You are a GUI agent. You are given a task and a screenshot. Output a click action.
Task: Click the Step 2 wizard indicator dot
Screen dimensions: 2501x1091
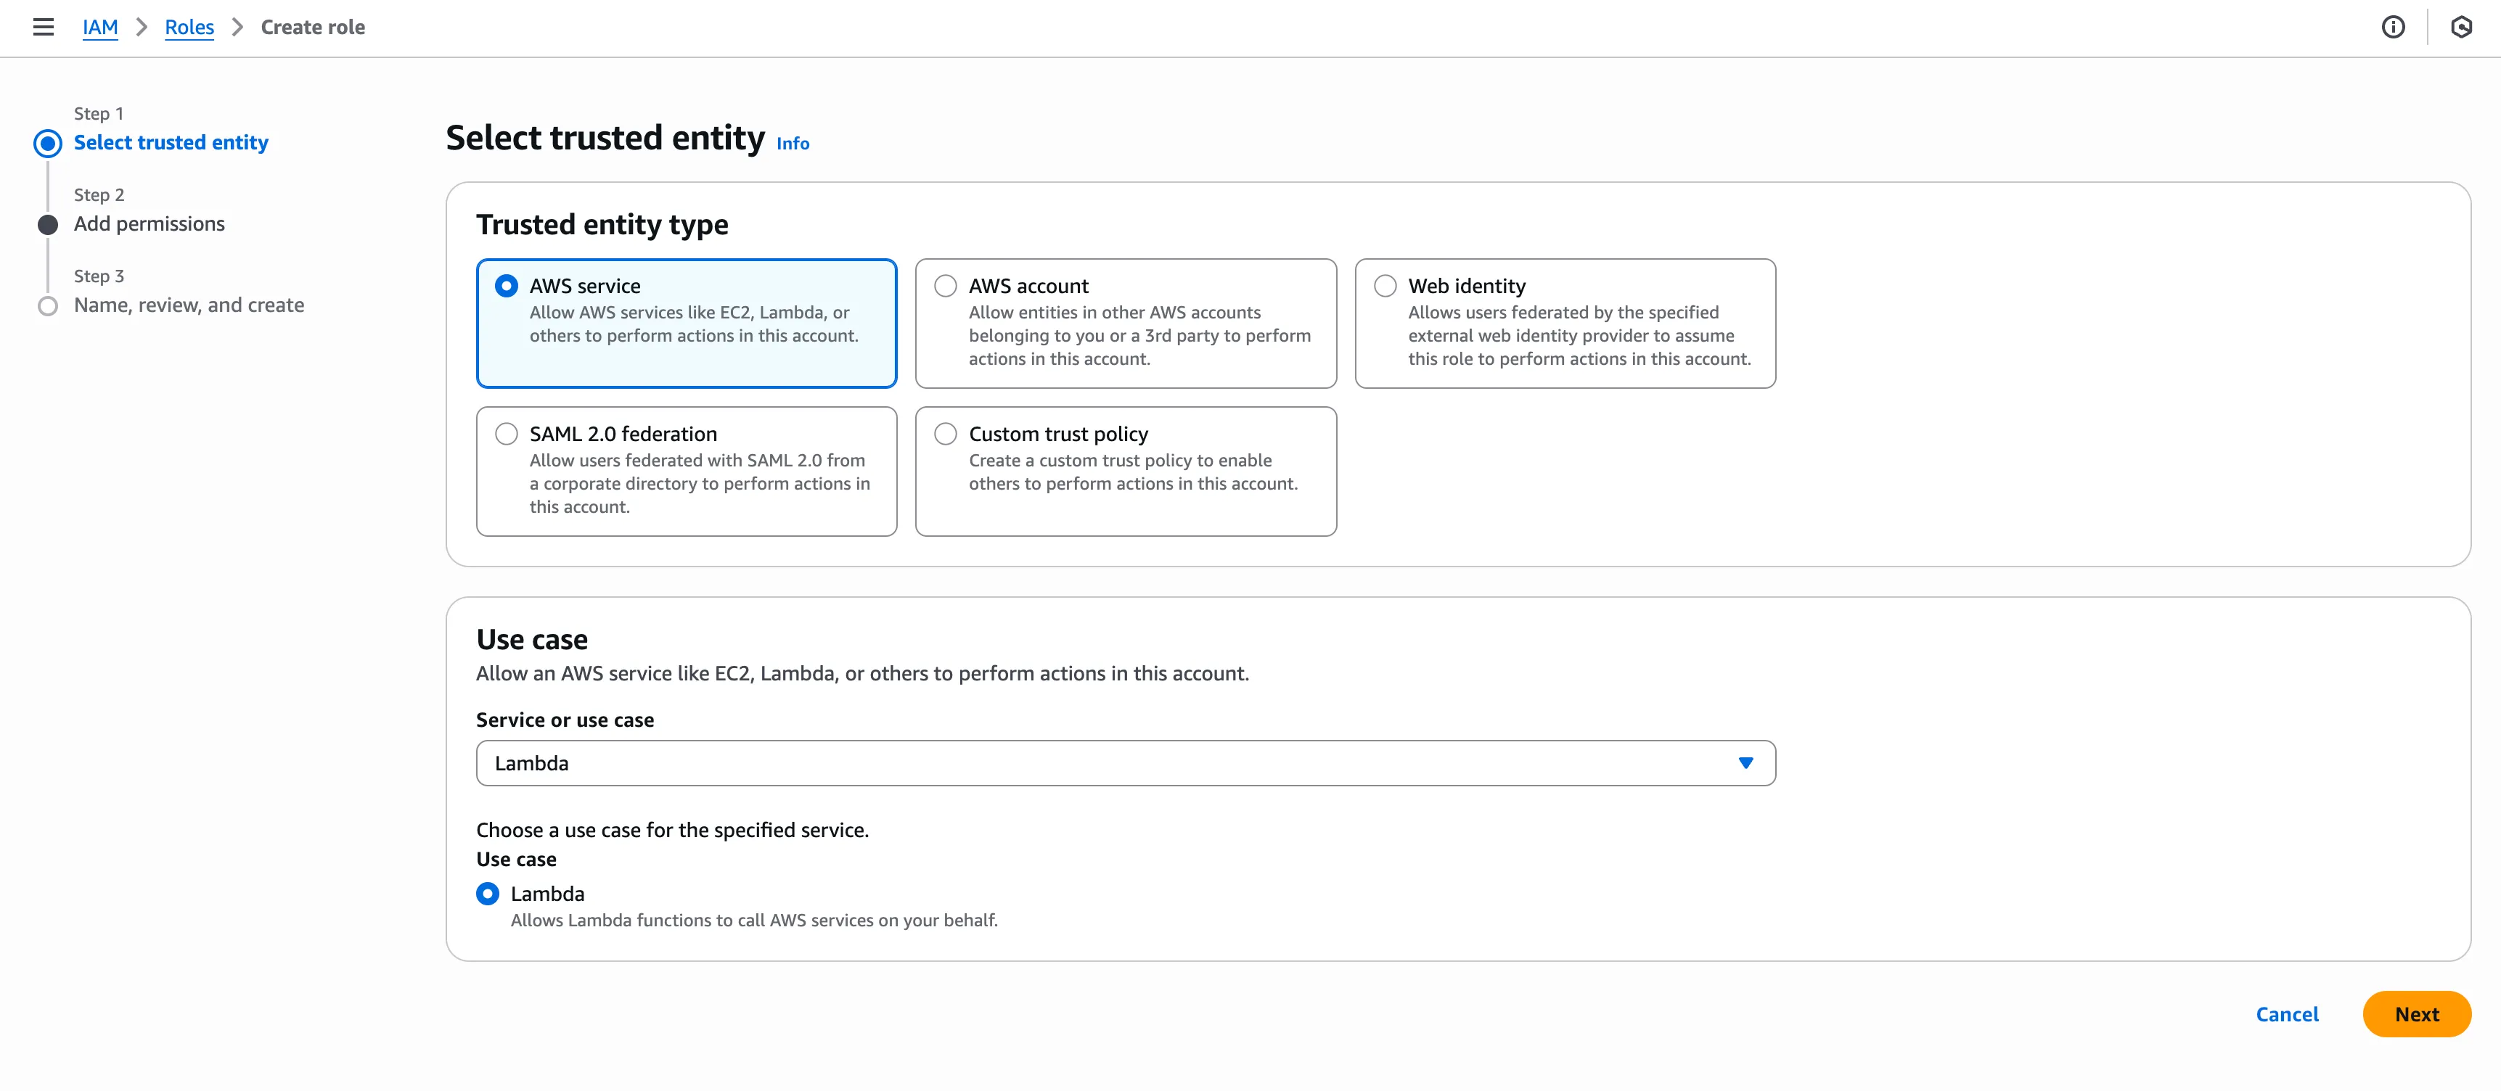(48, 225)
